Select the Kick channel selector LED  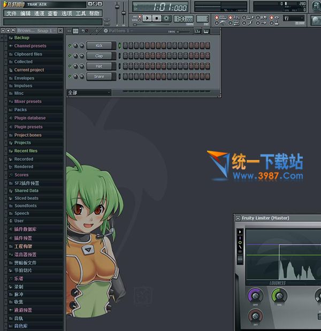click(x=119, y=45)
